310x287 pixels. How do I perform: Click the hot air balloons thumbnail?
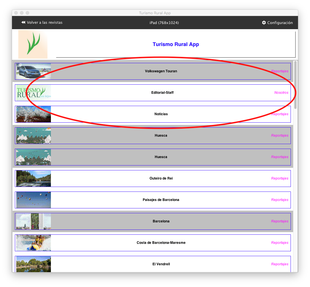click(x=33, y=200)
